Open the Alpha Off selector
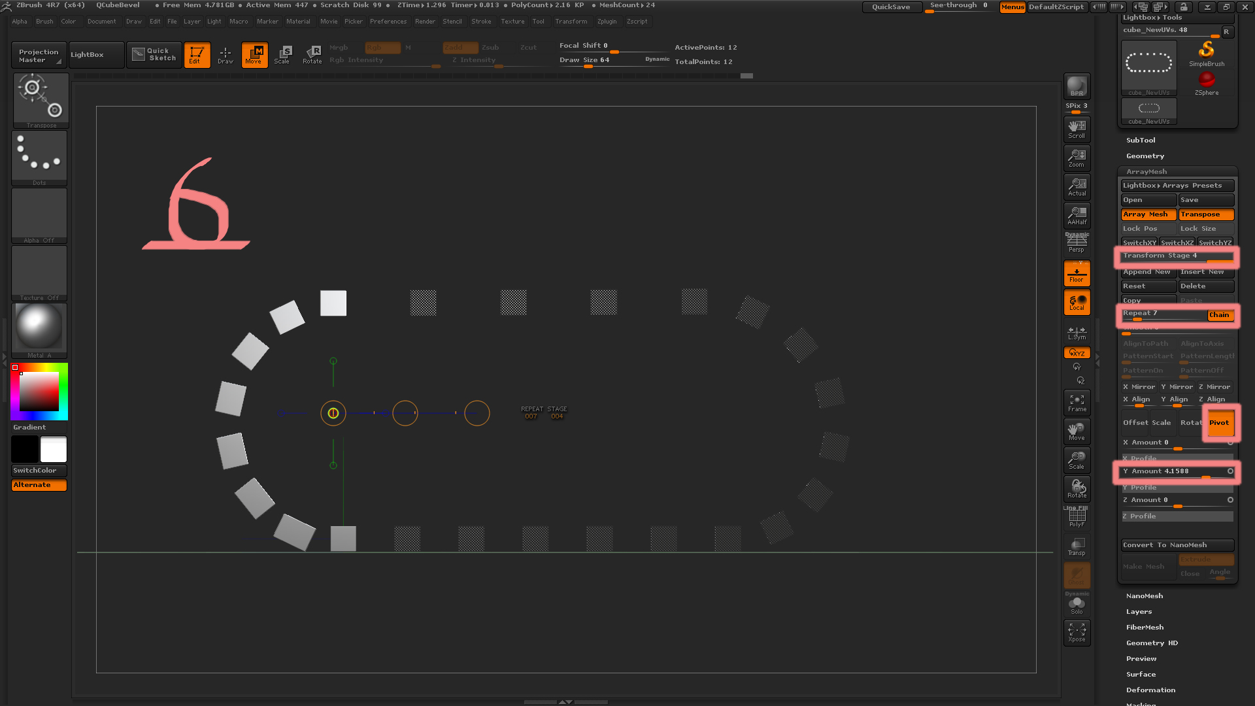 [39, 216]
